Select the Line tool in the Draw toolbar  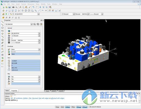tap(2, 22)
